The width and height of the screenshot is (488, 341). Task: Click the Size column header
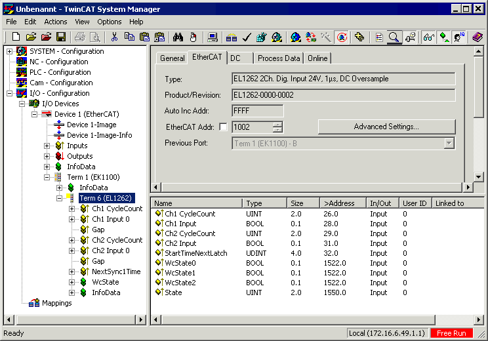[x=304, y=203]
